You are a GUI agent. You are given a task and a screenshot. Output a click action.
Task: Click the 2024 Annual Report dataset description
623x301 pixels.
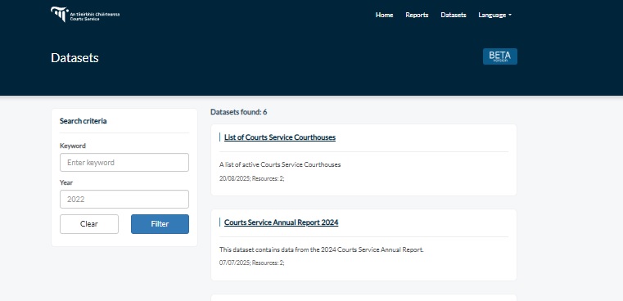(322, 249)
